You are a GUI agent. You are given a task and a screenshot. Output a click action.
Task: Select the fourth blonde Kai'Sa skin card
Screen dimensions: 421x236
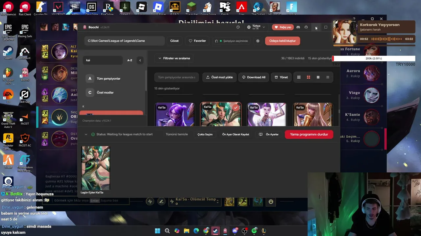313,114
